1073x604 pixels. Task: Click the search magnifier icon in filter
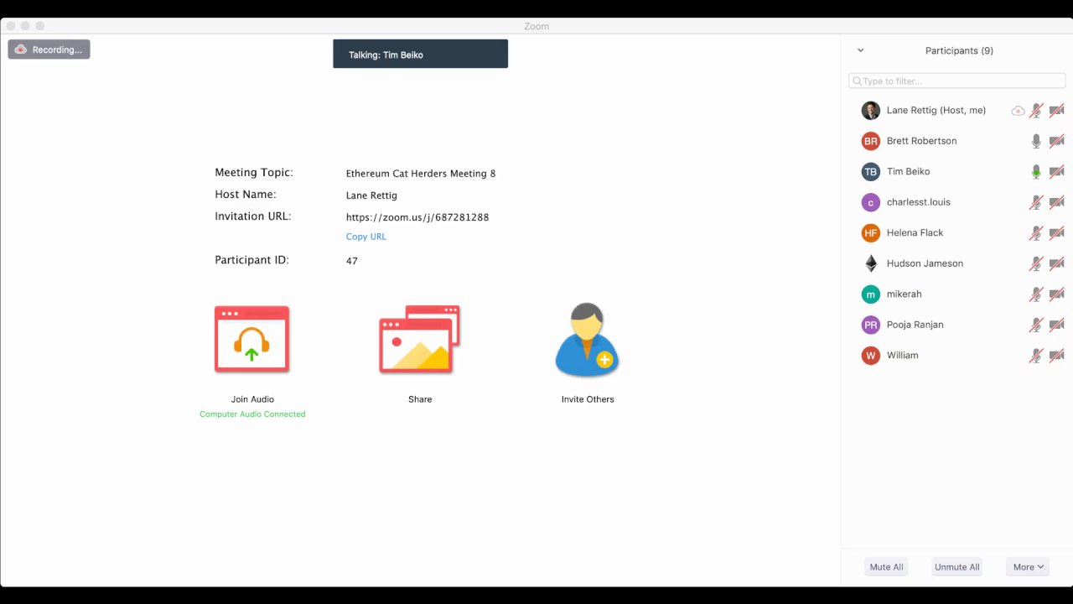(x=857, y=81)
